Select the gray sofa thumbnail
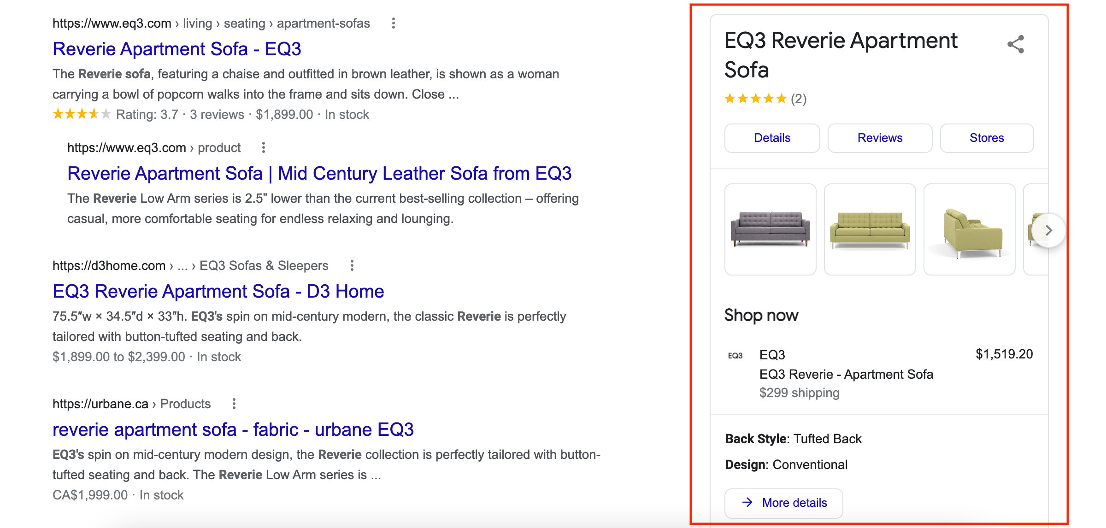This screenshot has height=528, width=1106. 771,229
